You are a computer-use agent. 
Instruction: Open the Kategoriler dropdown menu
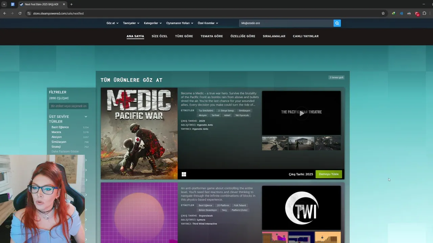pyautogui.click(x=153, y=23)
